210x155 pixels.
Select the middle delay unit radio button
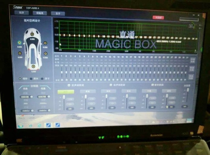point(31,79)
